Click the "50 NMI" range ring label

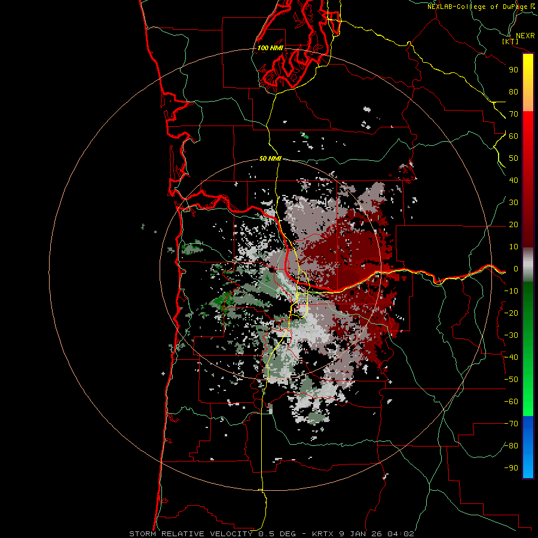[270, 158]
